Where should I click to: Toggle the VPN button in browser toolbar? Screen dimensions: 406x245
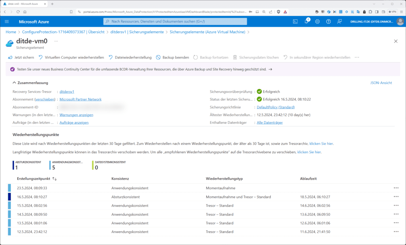(393, 11)
